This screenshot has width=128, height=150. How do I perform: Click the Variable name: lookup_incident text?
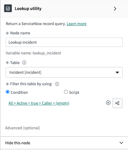coord(33,53)
